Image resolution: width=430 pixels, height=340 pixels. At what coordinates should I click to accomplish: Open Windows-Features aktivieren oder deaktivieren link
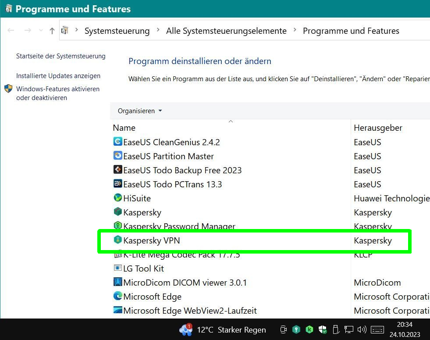click(58, 93)
